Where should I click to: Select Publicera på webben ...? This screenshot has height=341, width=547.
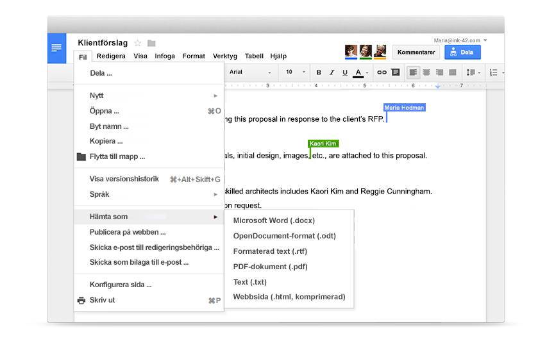[x=149, y=232]
